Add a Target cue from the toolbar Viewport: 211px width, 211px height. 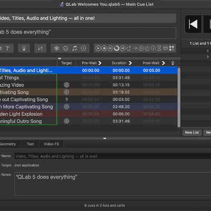tap(141, 49)
